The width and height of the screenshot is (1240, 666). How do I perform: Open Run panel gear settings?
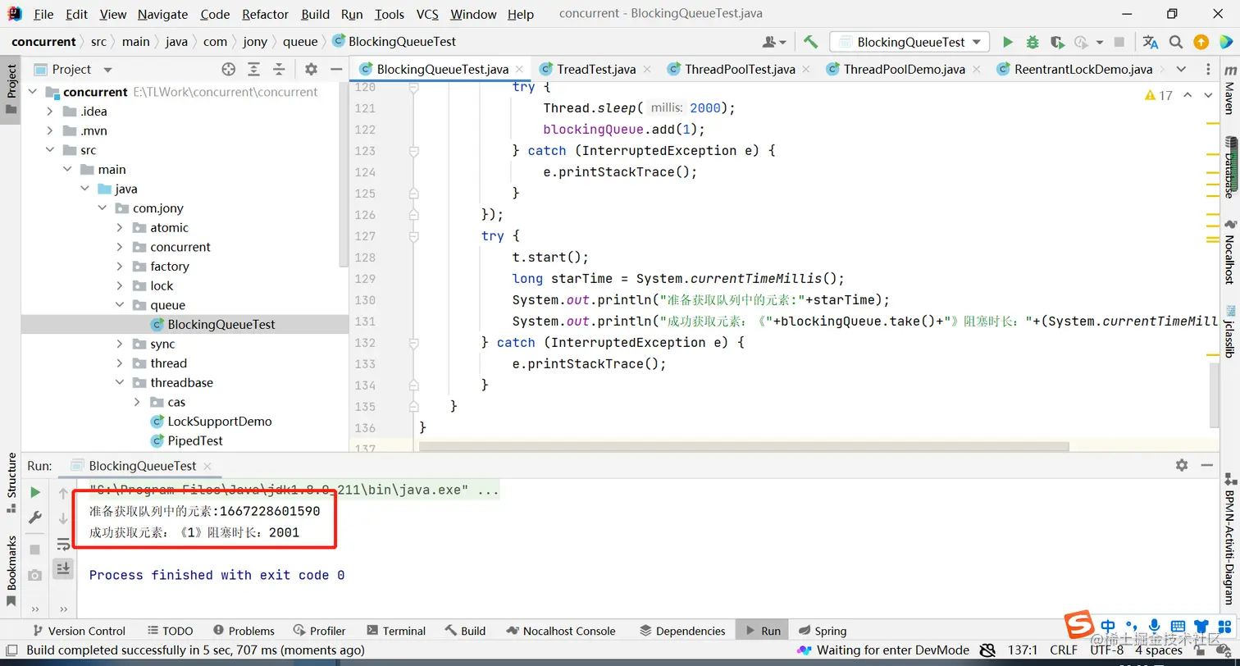click(1182, 465)
